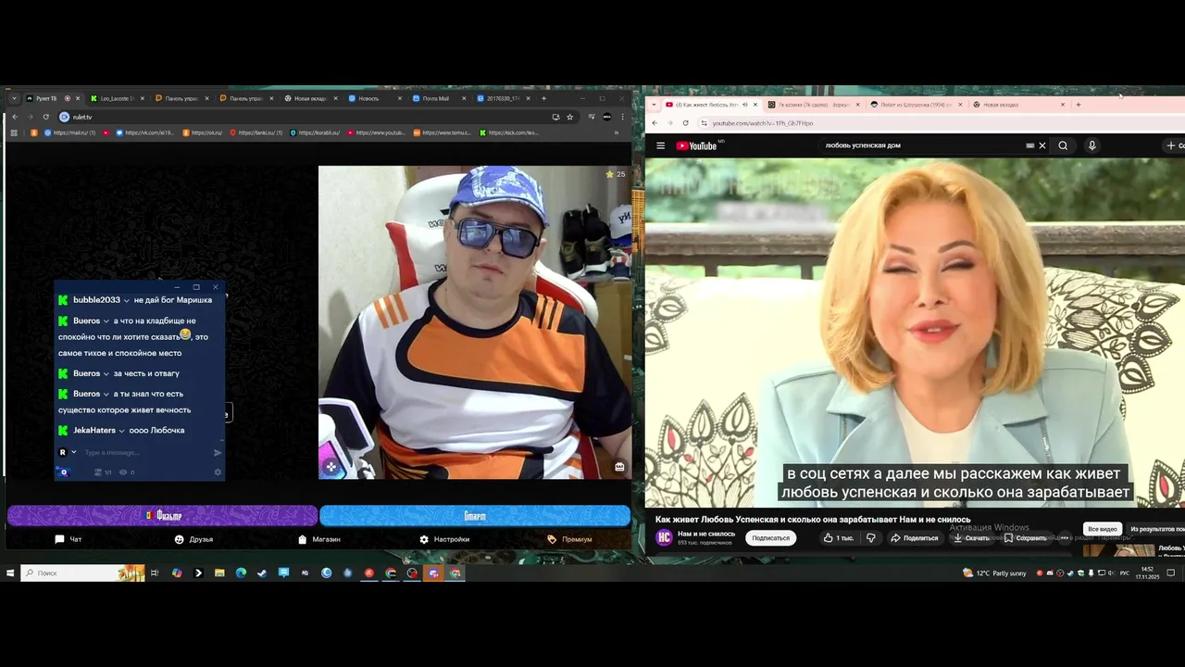Open the korabli.su bookmark

315,132
